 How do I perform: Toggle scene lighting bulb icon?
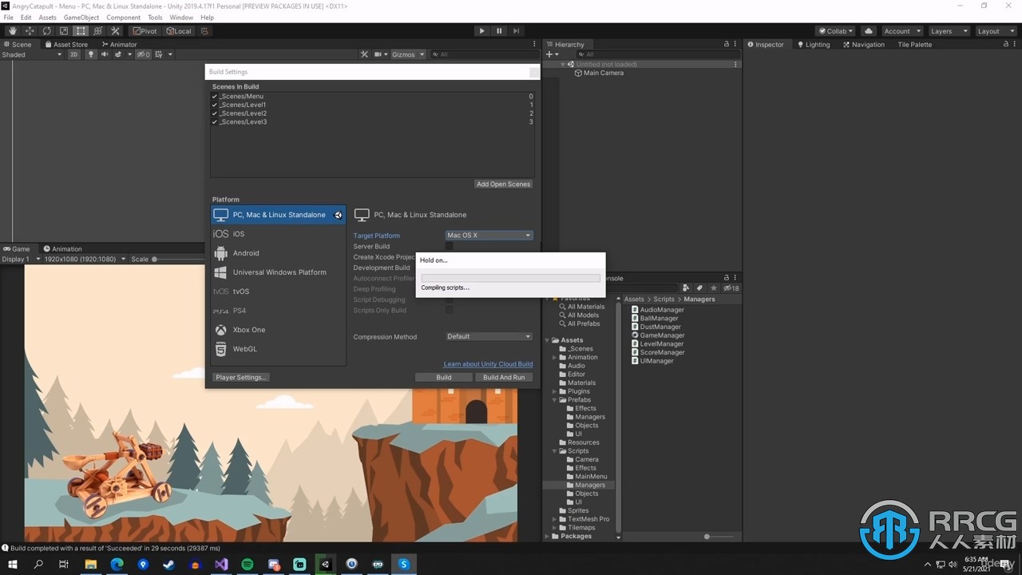[x=91, y=54]
